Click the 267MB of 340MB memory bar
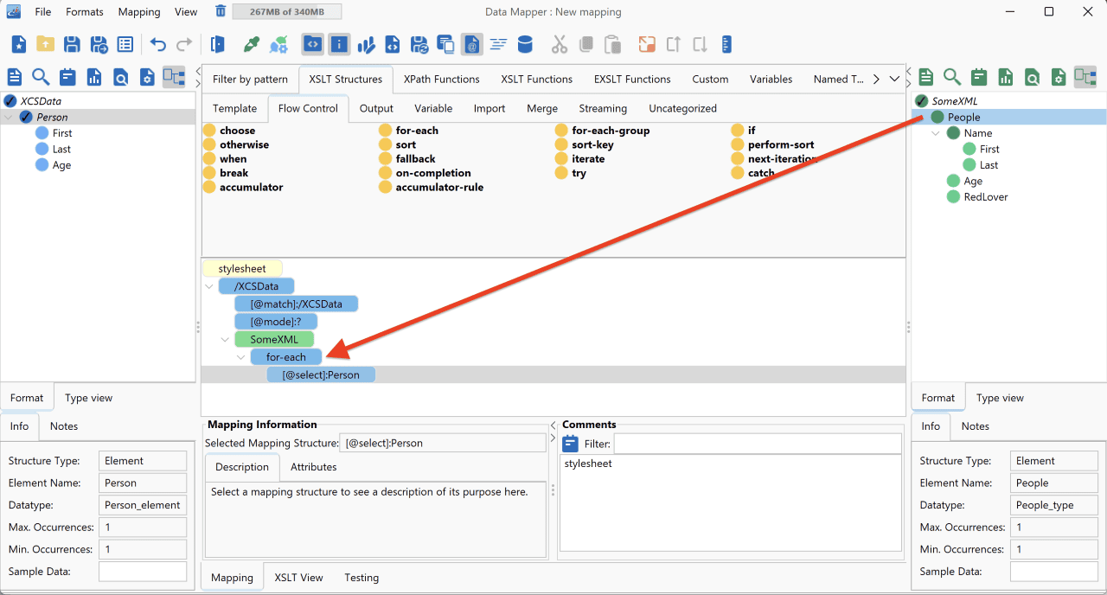This screenshot has width=1107, height=595. pos(287,11)
